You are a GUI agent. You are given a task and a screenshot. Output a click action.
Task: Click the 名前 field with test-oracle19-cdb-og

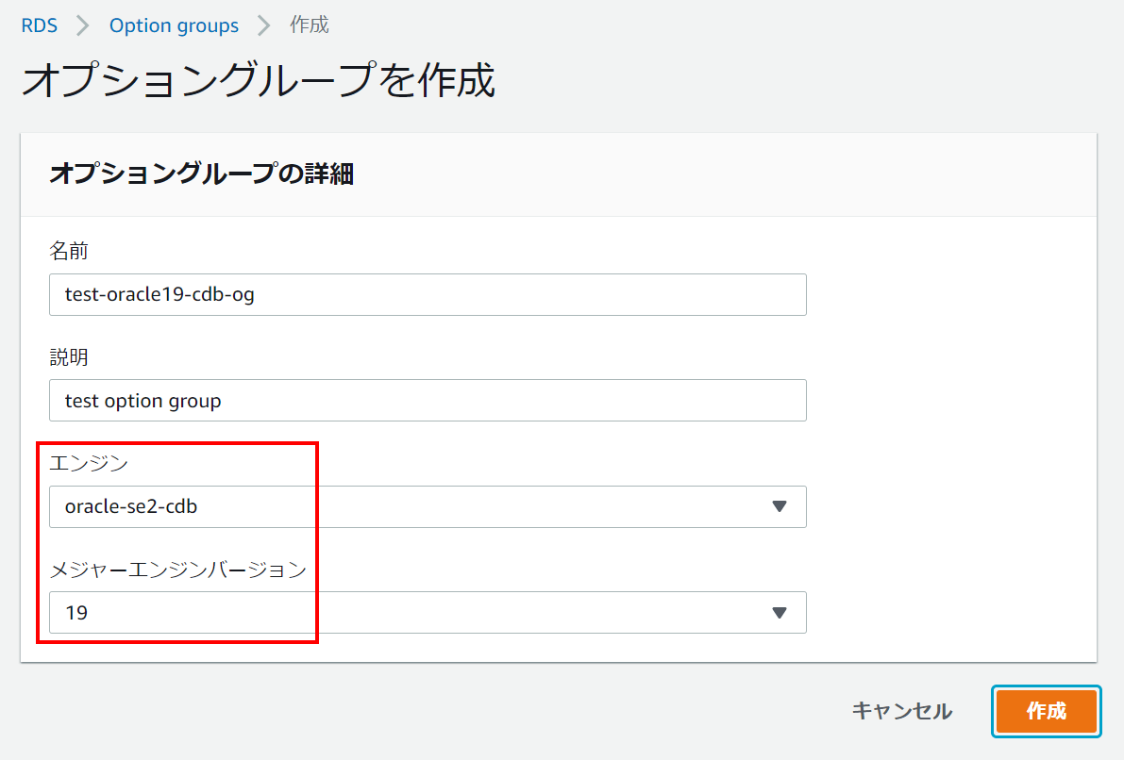428,294
